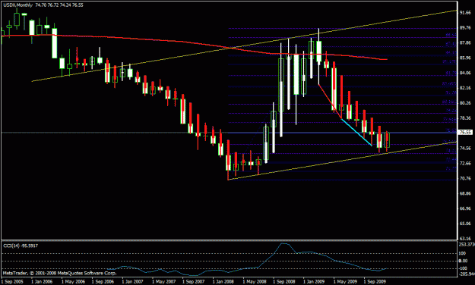This screenshot has width=475, height=285.
Task: Click the 1 May 2006 date label
Action: (x=73, y=282)
